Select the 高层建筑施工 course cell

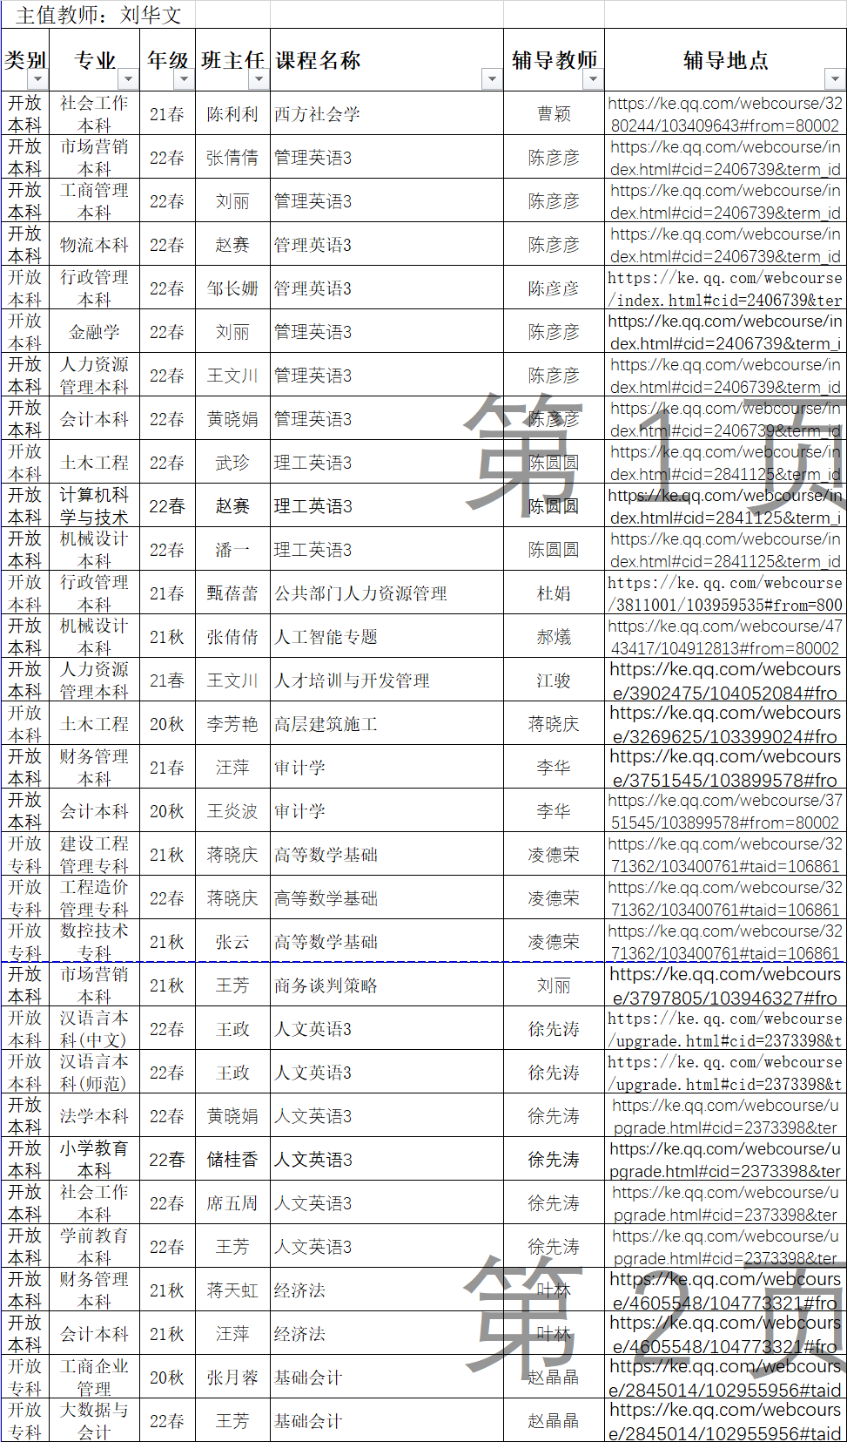tap(387, 723)
